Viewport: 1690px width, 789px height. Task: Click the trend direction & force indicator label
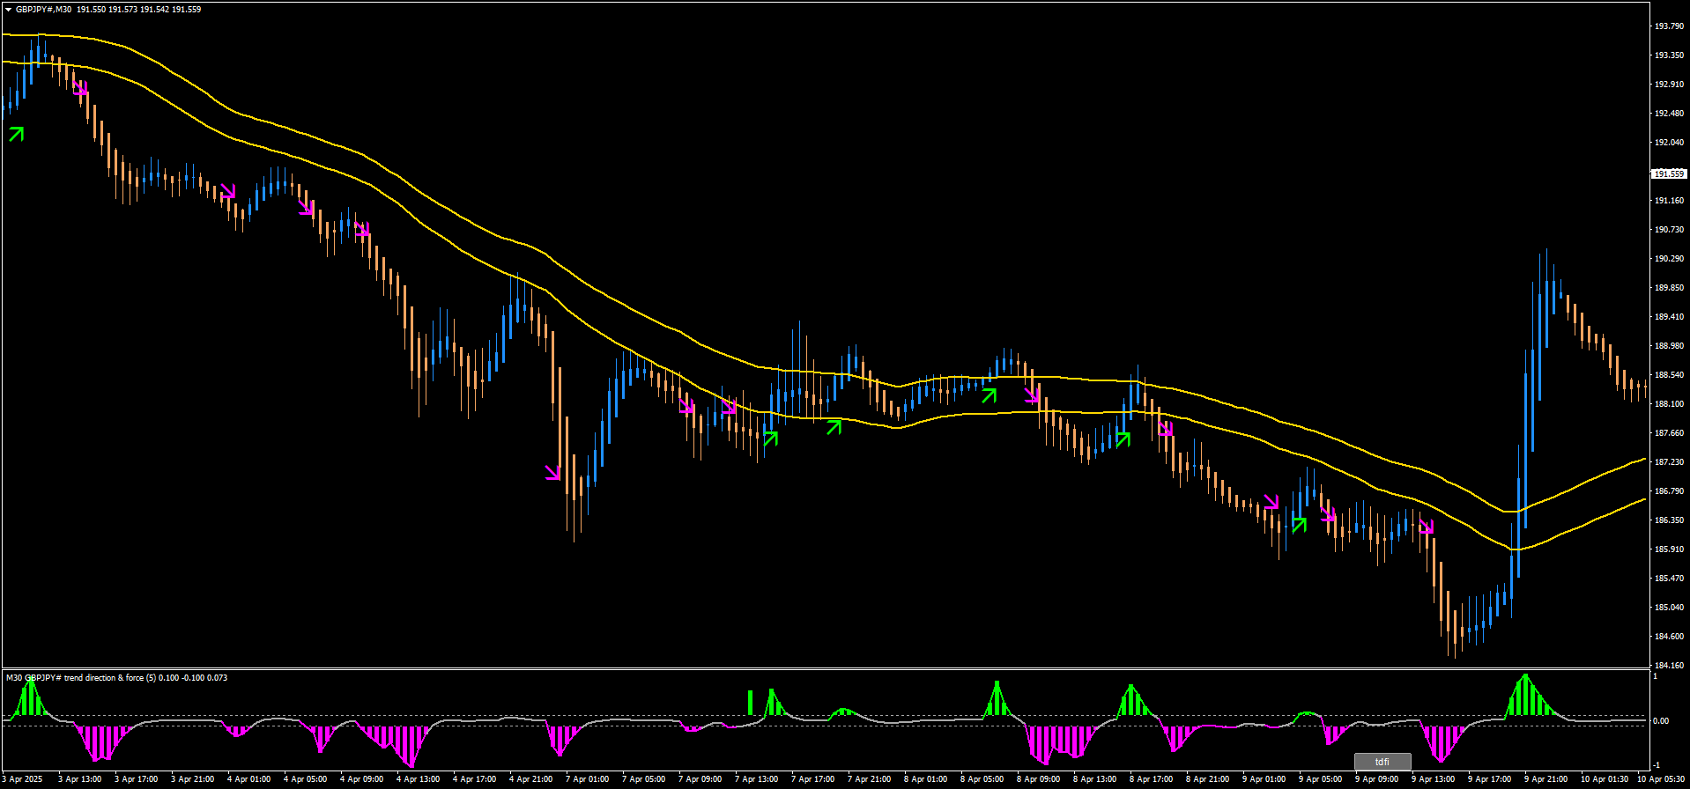116,678
